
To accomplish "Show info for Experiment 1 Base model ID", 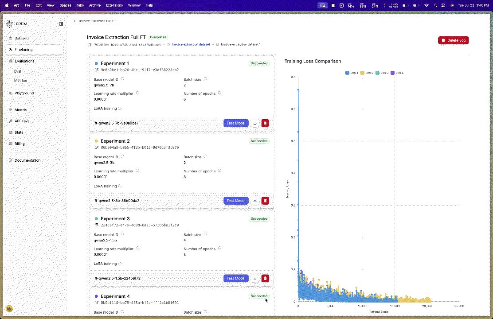I will click(122, 79).
